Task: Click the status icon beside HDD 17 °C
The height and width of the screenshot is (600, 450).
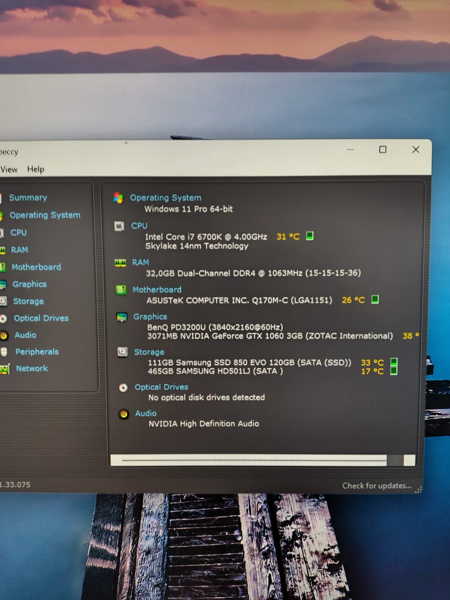Action: point(394,371)
